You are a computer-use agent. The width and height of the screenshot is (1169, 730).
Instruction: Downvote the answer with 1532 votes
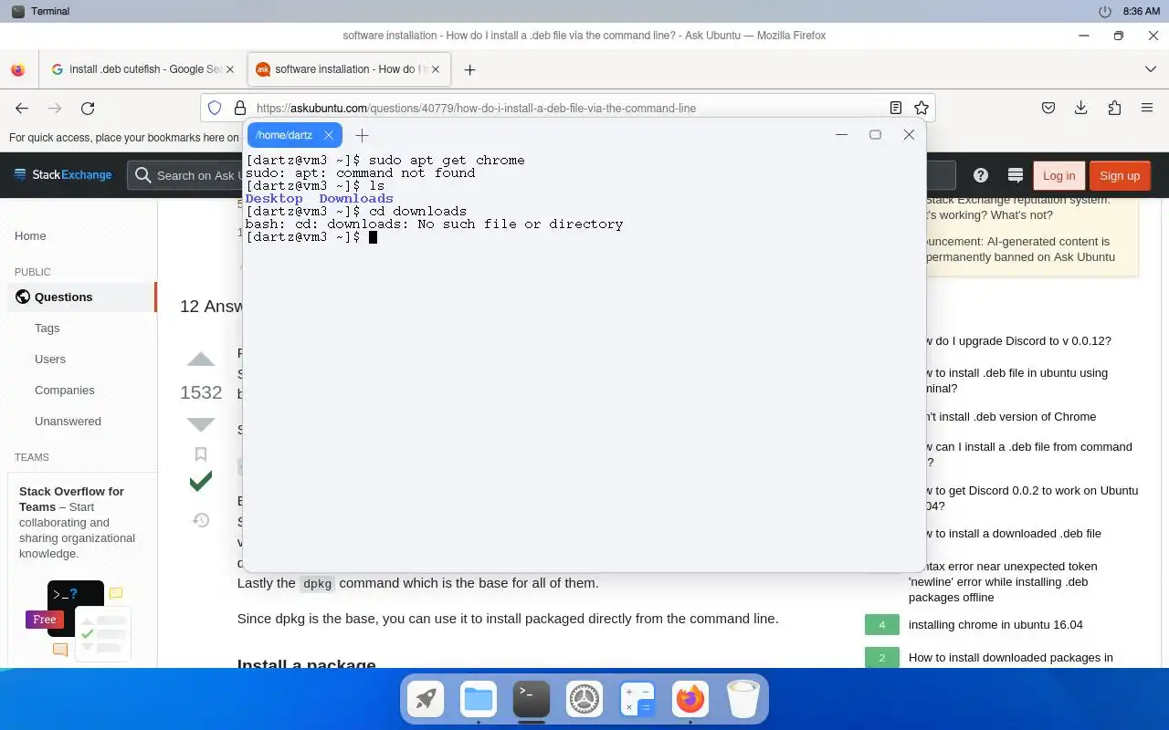[201, 424]
